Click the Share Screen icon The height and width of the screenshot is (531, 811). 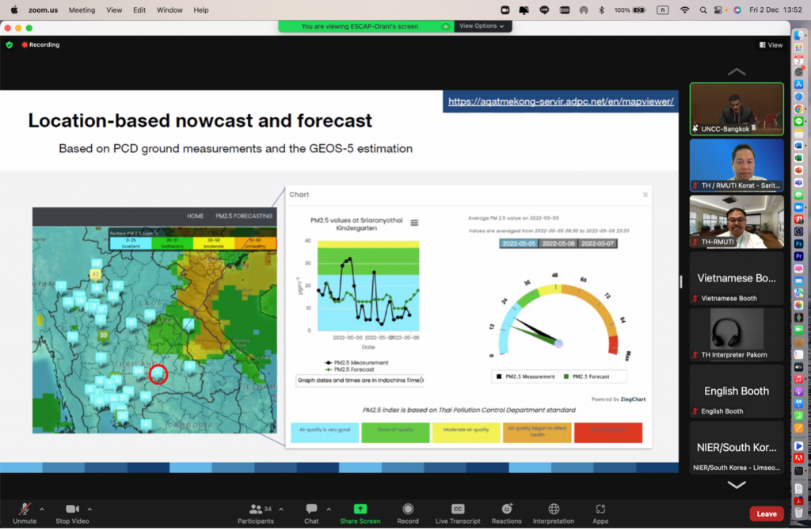tap(360, 509)
